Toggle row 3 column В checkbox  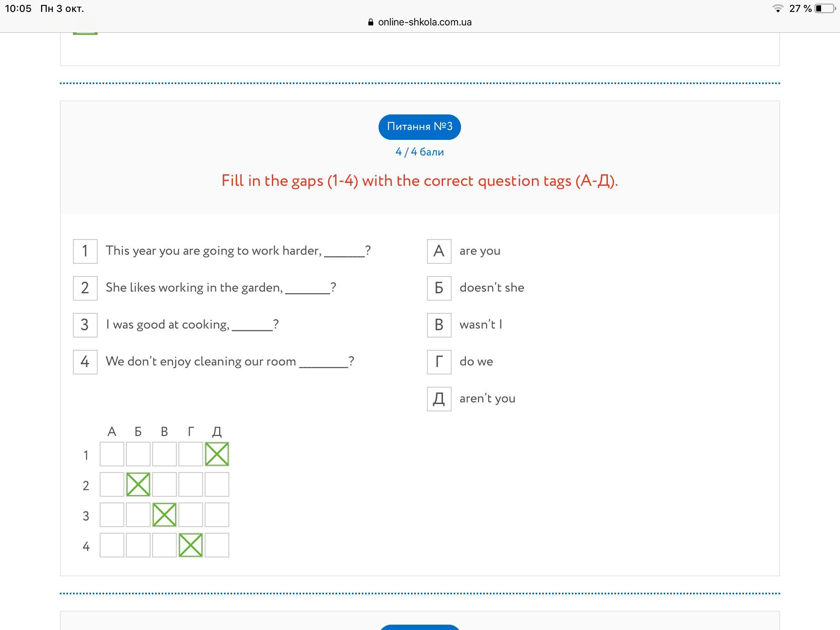(164, 515)
